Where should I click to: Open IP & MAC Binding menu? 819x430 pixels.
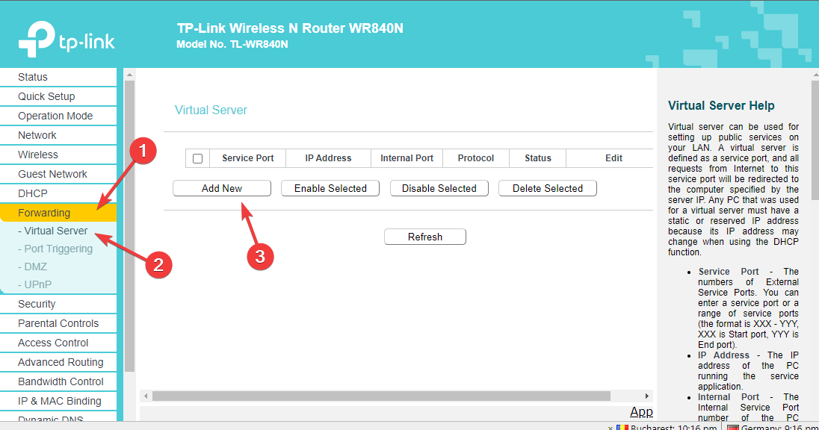(58, 401)
